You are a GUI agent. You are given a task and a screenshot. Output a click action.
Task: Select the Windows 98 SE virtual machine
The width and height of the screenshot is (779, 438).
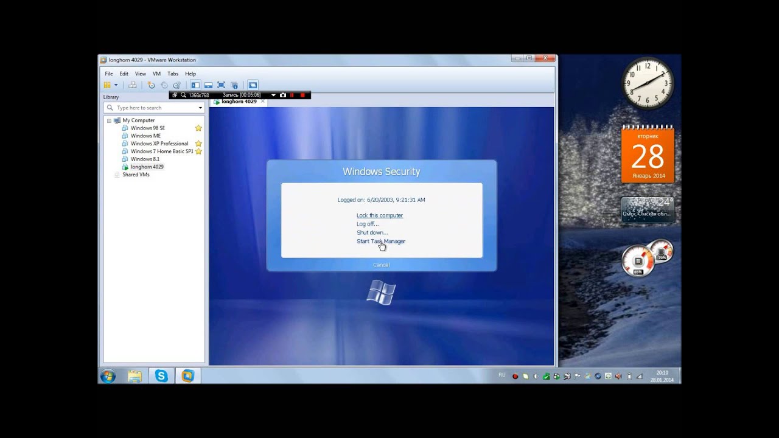(x=147, y=128)
